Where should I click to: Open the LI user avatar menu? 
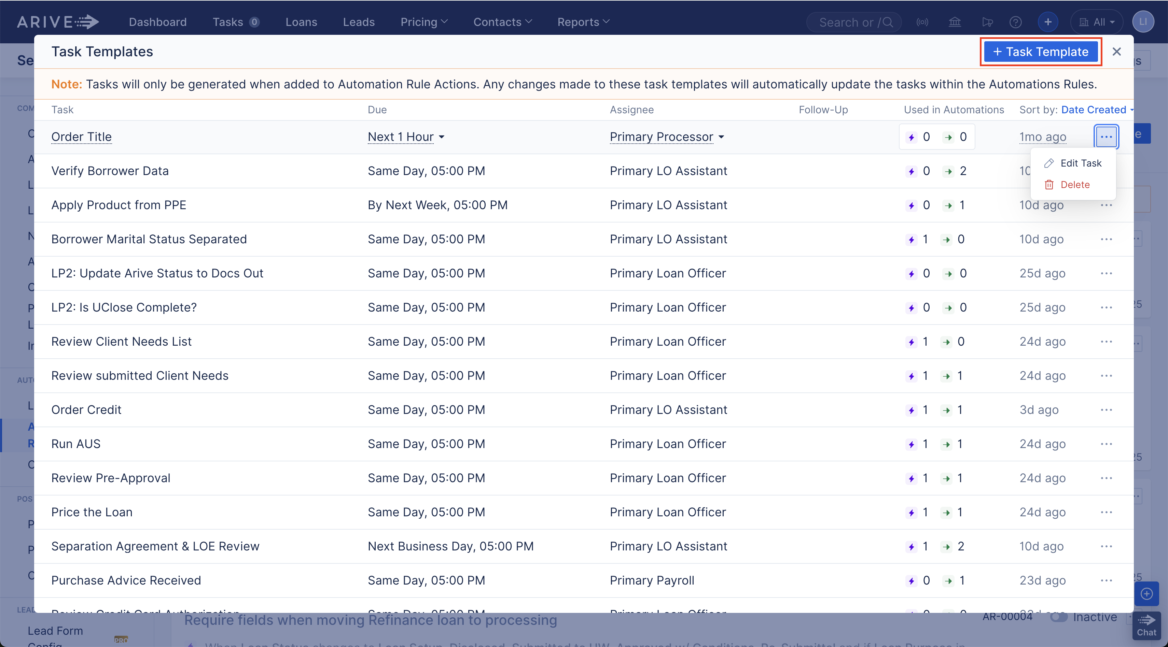pos(1143,21)
